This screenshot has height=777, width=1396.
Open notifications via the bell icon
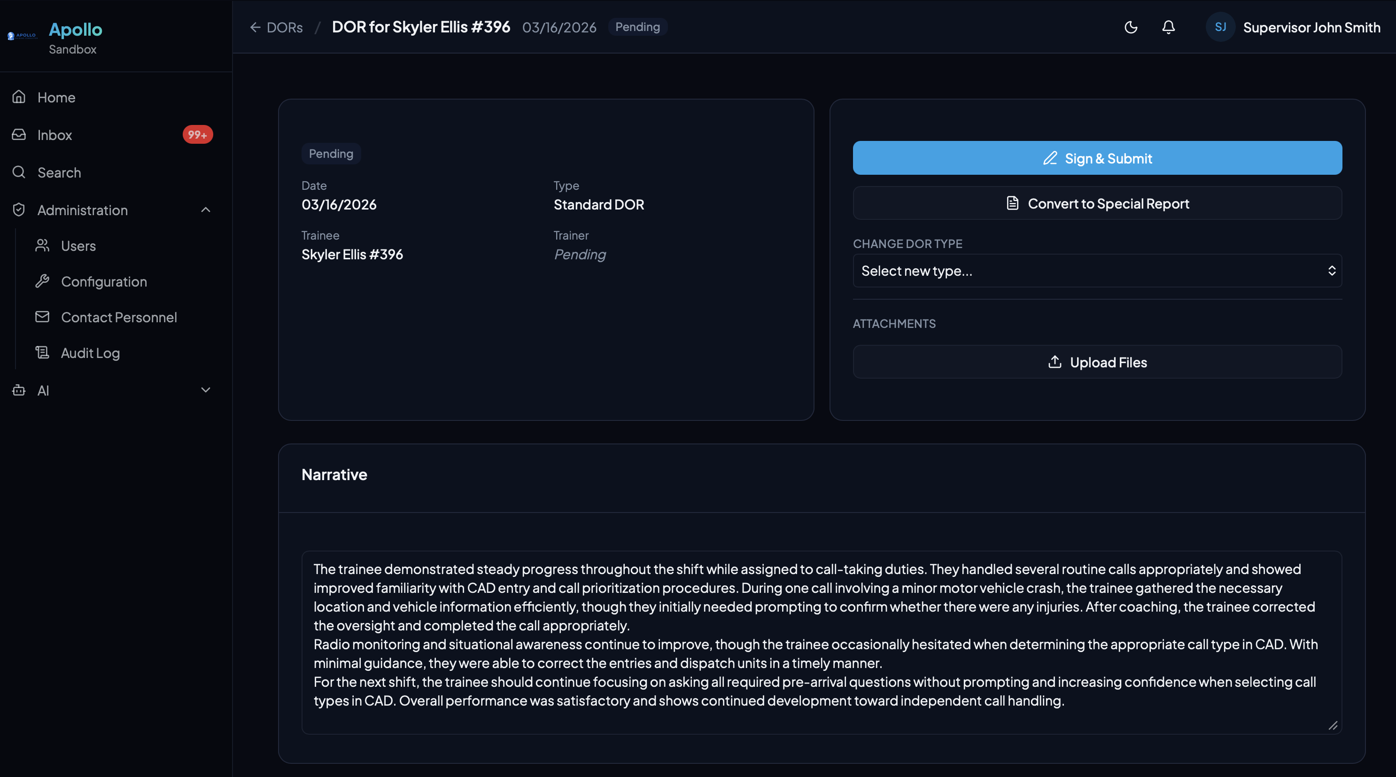tap(1168, 27)
